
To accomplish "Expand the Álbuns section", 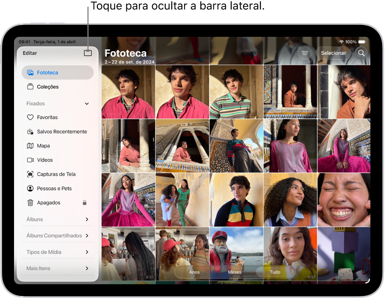I will tap(87, 219).
